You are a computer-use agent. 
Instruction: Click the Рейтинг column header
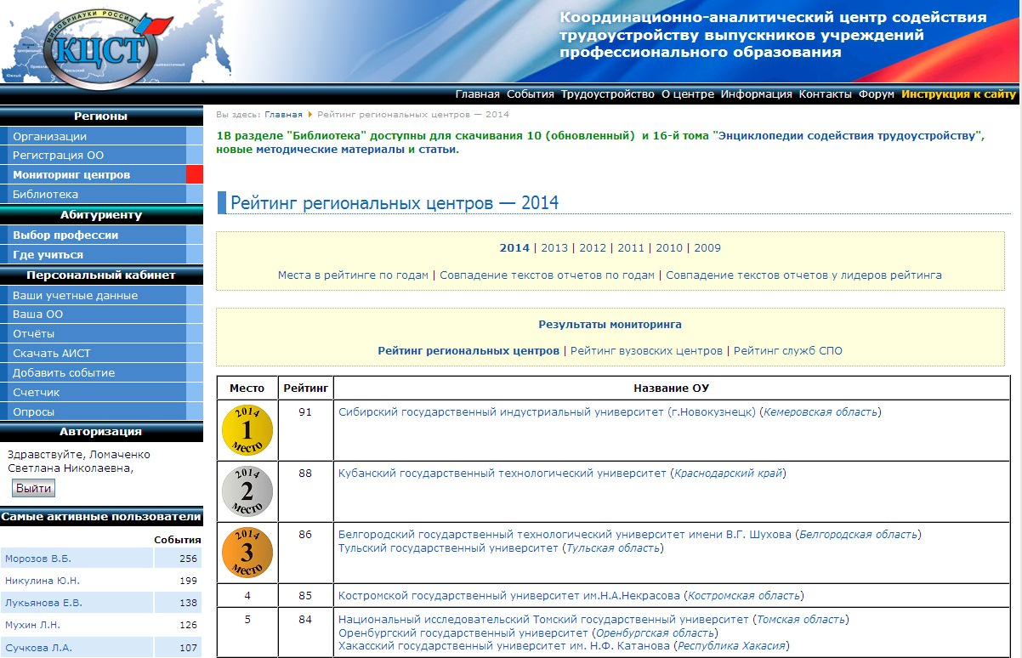(305, 389)
